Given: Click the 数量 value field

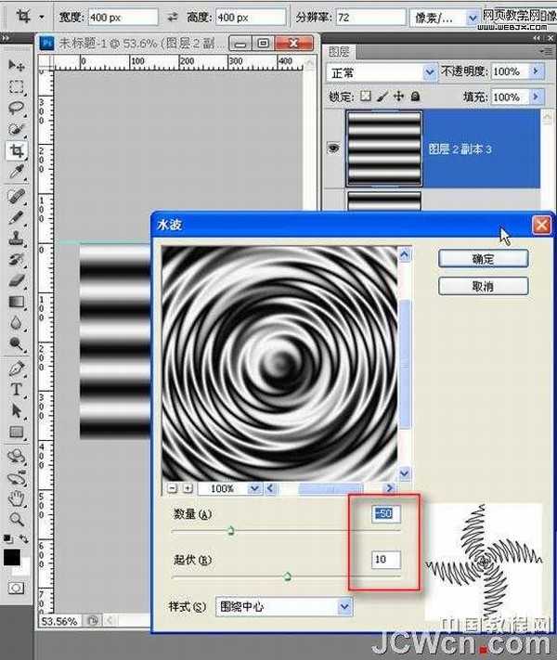Looking at the screenshot, I should pyautogui.click(x=385, y=513).
